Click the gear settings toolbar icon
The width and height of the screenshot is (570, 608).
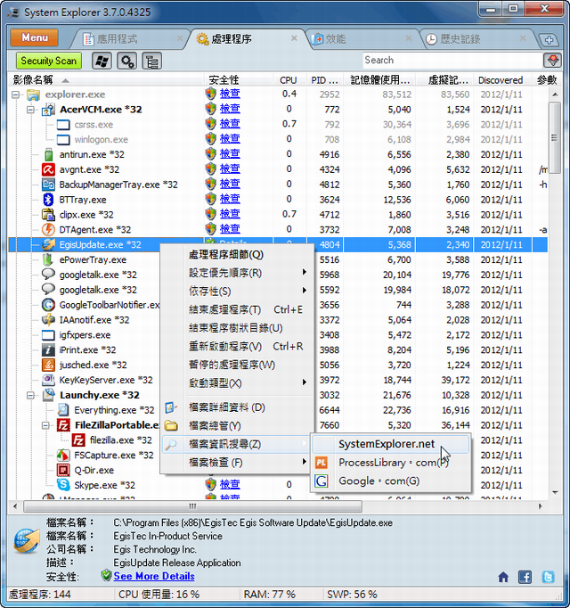point(126,61)
